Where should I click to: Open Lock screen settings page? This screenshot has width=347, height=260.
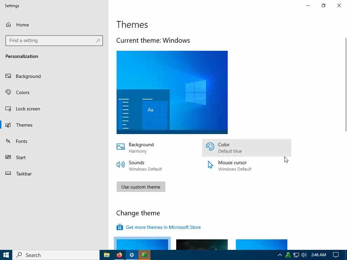click(54, 109)
